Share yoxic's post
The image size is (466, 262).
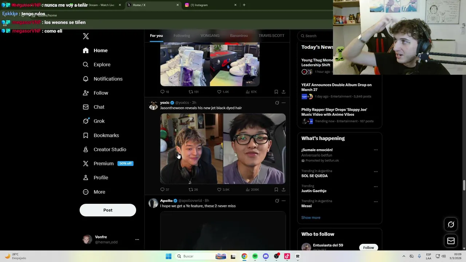(x=284, y=190)
